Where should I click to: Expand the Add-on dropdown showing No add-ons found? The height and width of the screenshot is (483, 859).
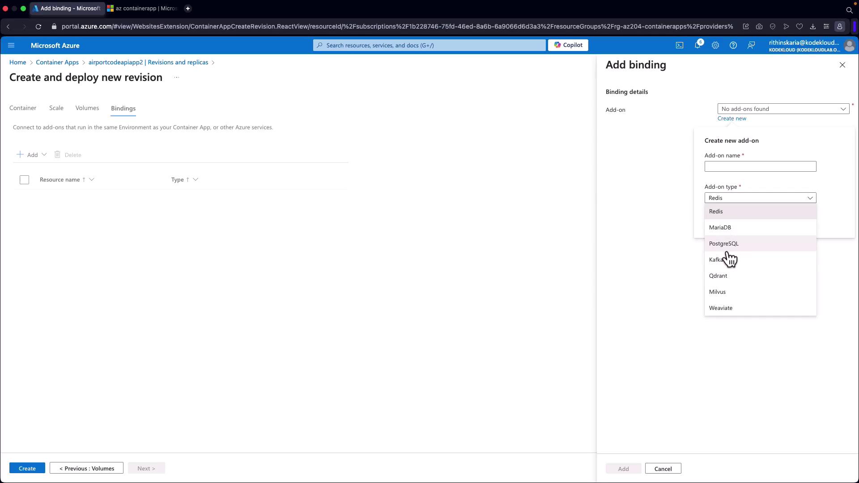(783, 109)
